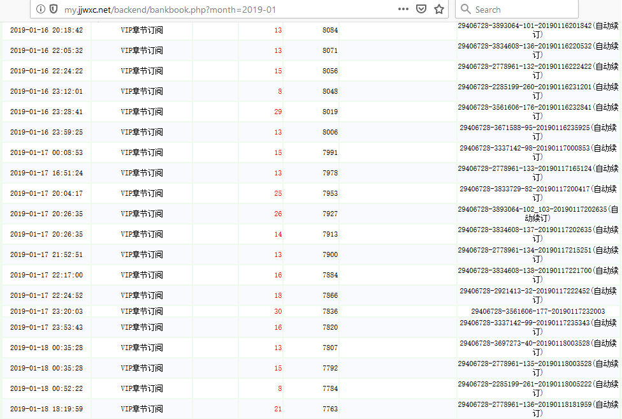622x419 pixels.
Task: Click balance value 7784
Action: click(330, 389)
